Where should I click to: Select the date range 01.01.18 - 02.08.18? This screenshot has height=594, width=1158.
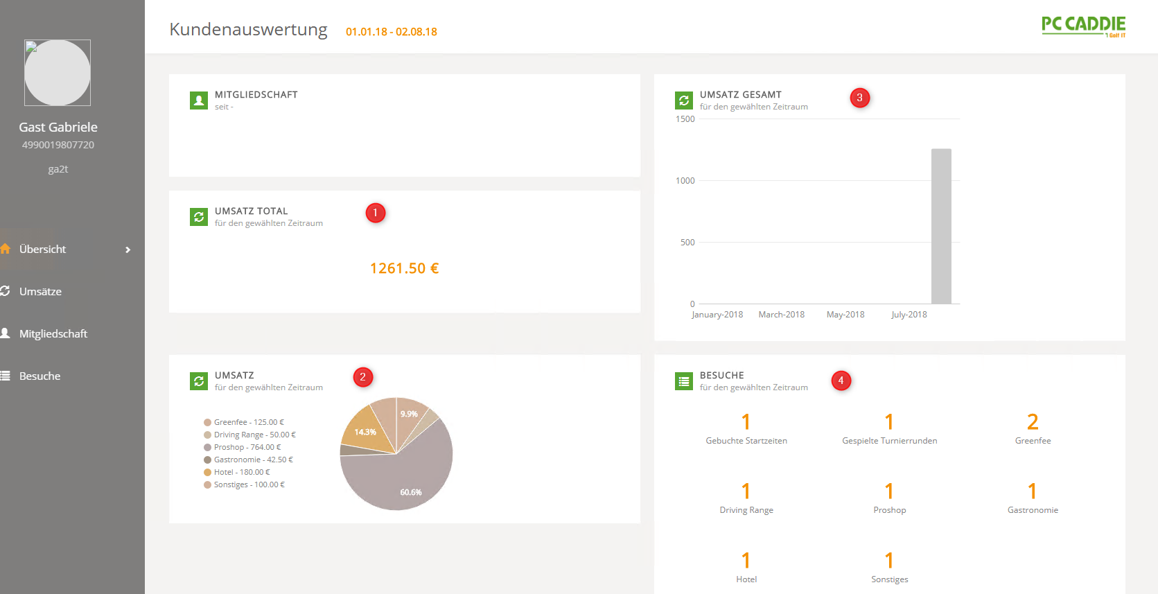tap(391, 32)
